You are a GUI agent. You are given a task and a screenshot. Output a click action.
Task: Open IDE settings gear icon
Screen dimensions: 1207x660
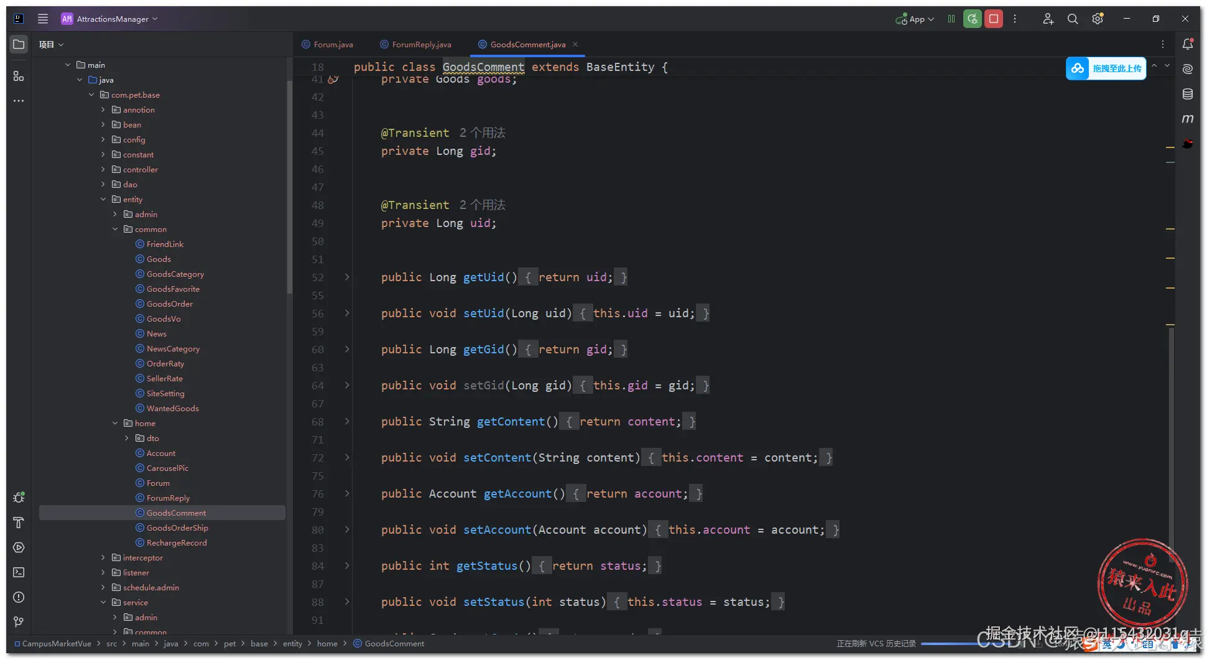click(1098, 19)
